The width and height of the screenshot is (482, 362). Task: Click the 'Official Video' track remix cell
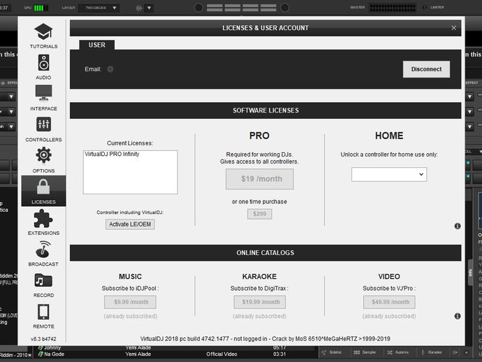click(221, 354)
